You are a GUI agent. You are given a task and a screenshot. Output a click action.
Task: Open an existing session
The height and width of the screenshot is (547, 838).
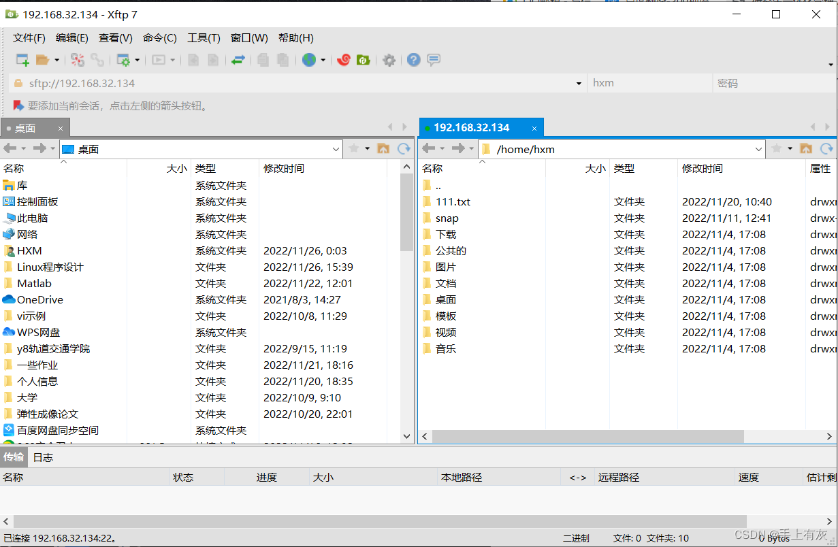pyautogui.click(x=42, y=60)
